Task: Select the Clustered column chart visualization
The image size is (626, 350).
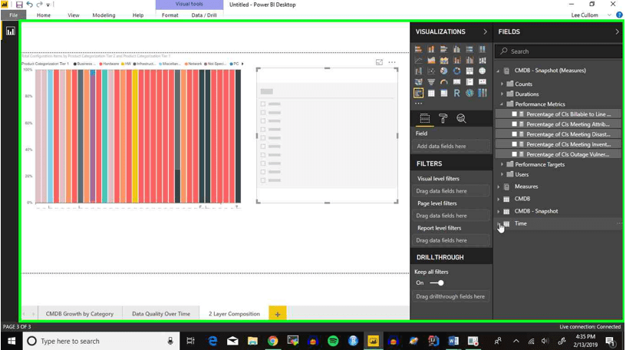Action: [x=456, y=49]
